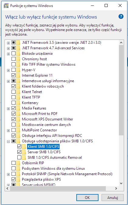Click the Windows Features title bar icon
This screenshot has height=205, width=128.
click(6, 6)
